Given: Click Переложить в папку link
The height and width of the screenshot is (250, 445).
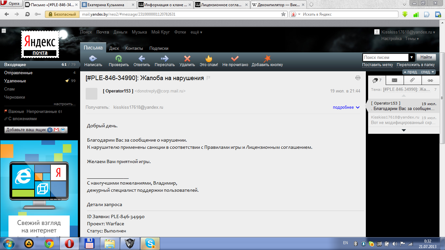Looking at the screenshot, I should [x=416, y=65].
